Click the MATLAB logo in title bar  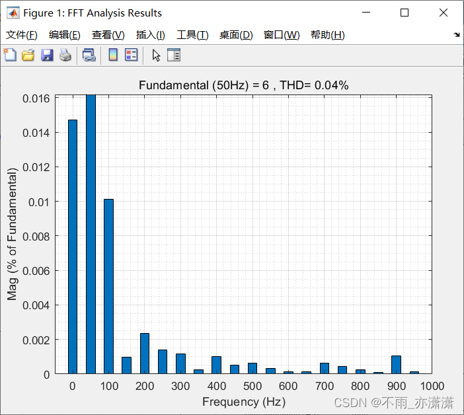[x=13, y=13]
